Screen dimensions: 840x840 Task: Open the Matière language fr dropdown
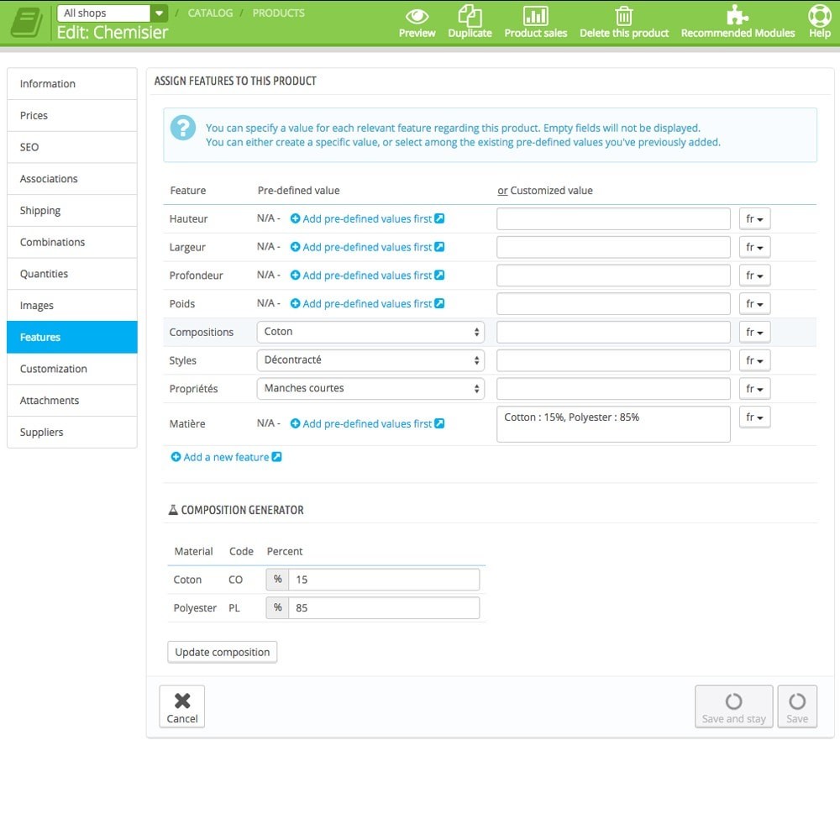[x=754, y=417]
